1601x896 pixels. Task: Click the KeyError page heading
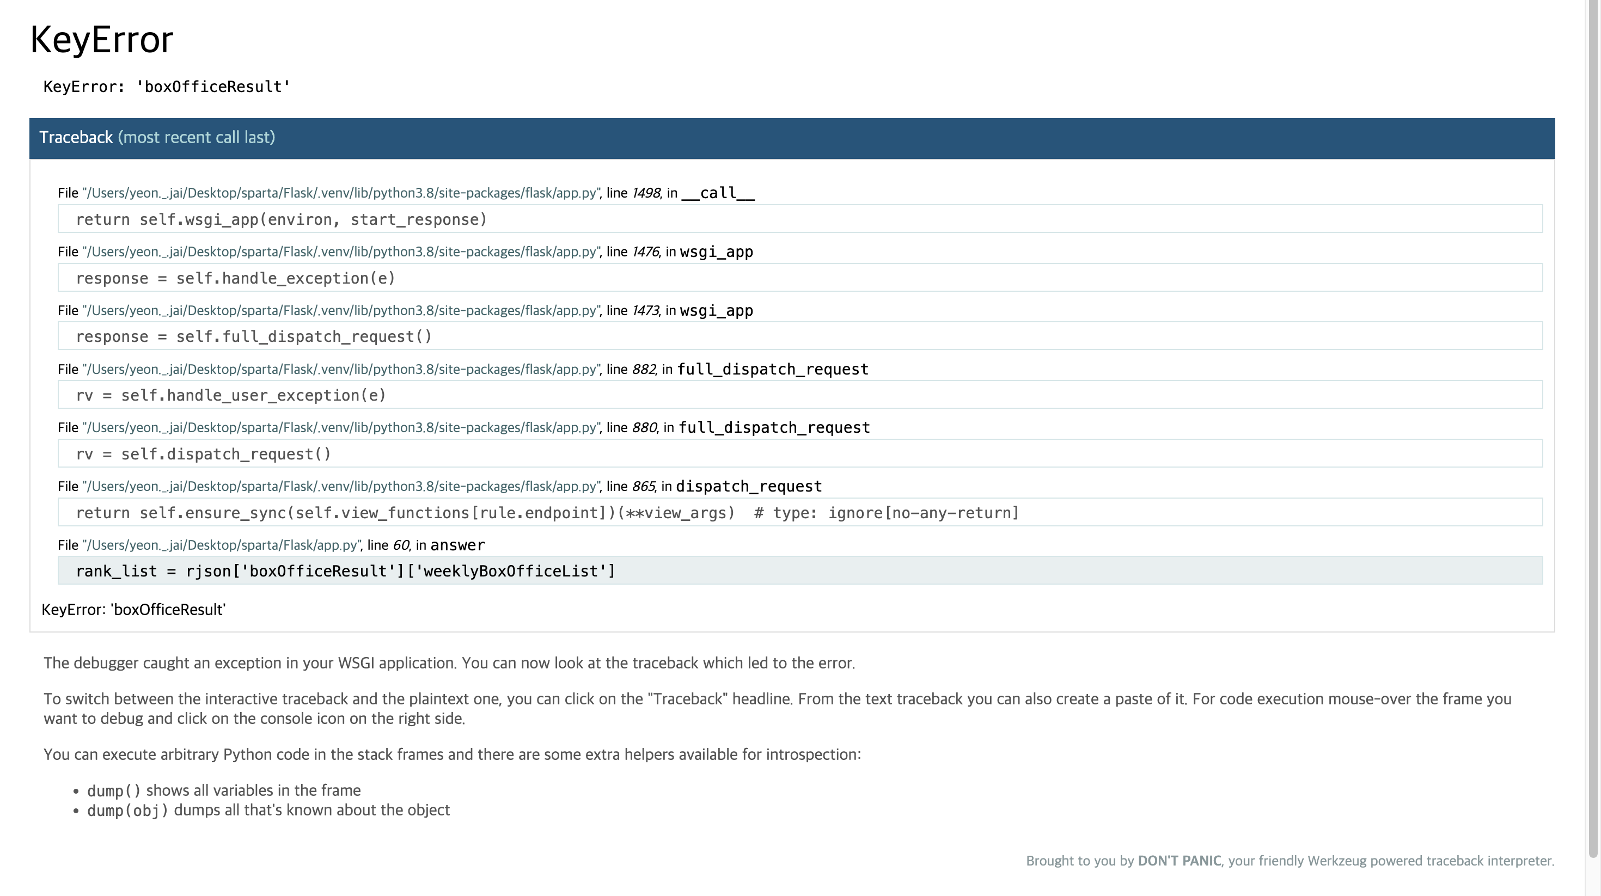101,40
